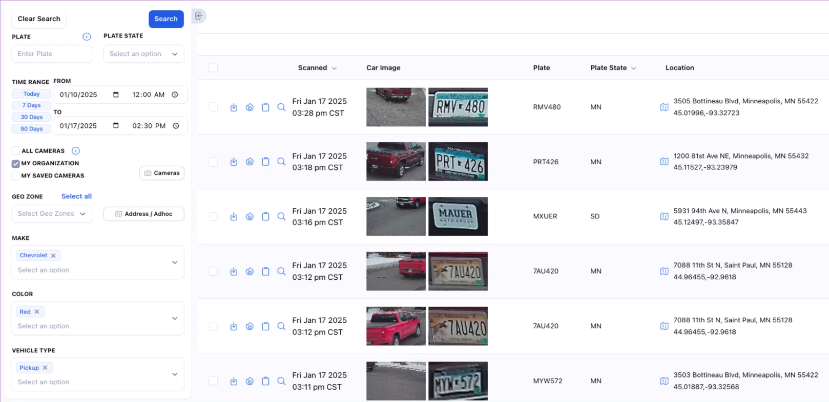Viewport: 829px width, 402px height.
Task: Click the info icon next to PLATE label
Action: (x=87, y=37)
